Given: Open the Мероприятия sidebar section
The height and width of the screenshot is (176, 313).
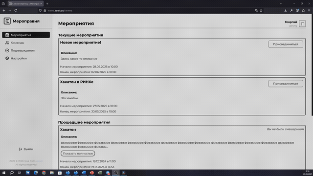Looking at the screenshot, I should click(x=26, y=35).
